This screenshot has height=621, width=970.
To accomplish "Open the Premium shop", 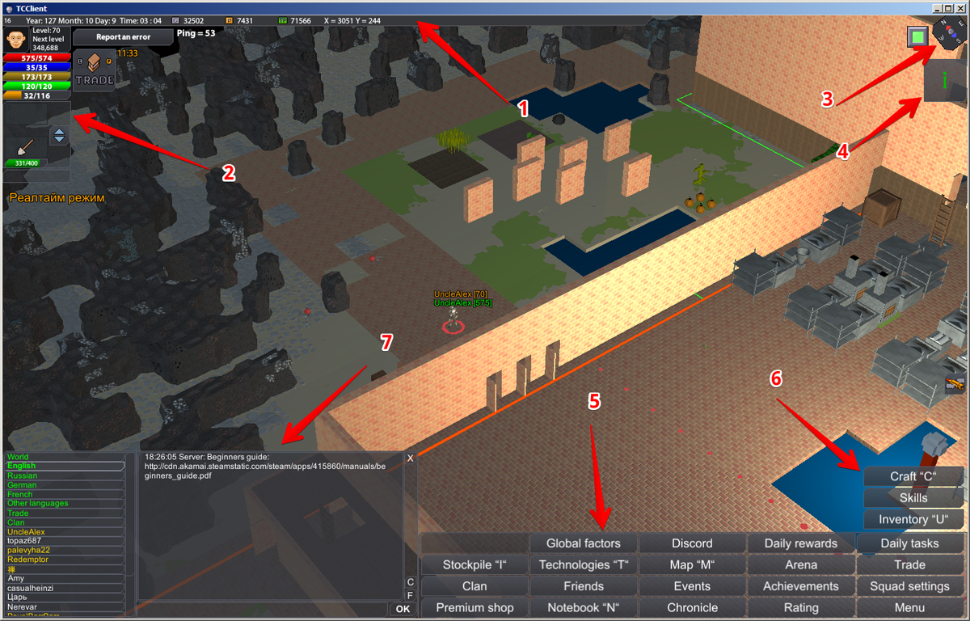I will click(x=474, y=607).
